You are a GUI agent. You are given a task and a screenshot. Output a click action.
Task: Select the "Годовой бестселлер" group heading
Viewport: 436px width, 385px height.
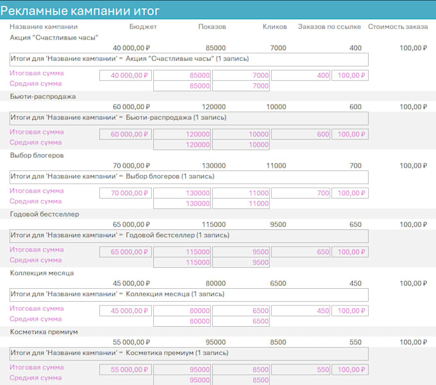tap(44, 214)
